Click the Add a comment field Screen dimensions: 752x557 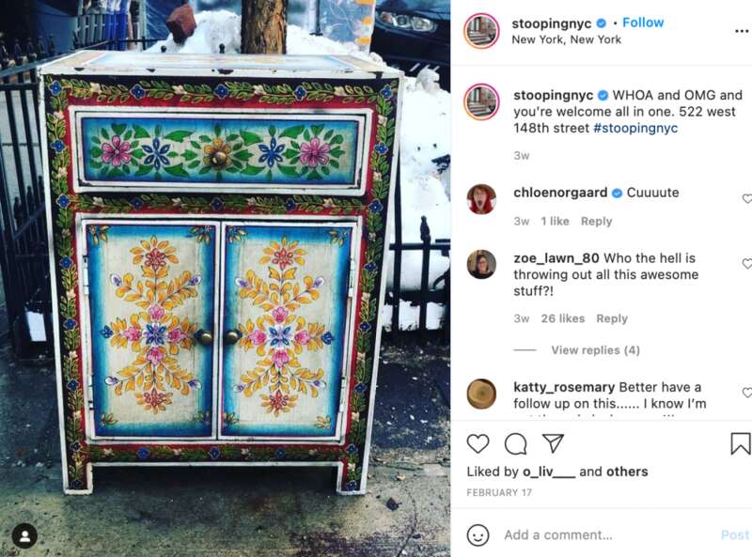click(609, 535)
